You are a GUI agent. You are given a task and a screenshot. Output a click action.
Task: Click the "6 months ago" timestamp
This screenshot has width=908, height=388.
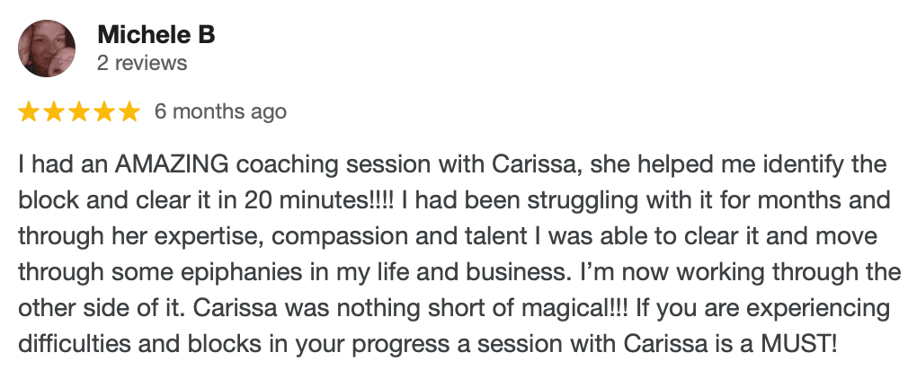click(220, 112)
